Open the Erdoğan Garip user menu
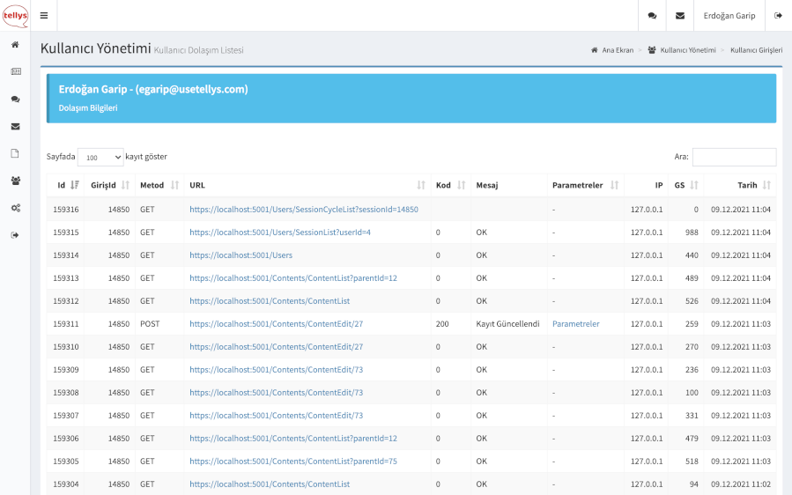792x495 pixels. (729, 15)
